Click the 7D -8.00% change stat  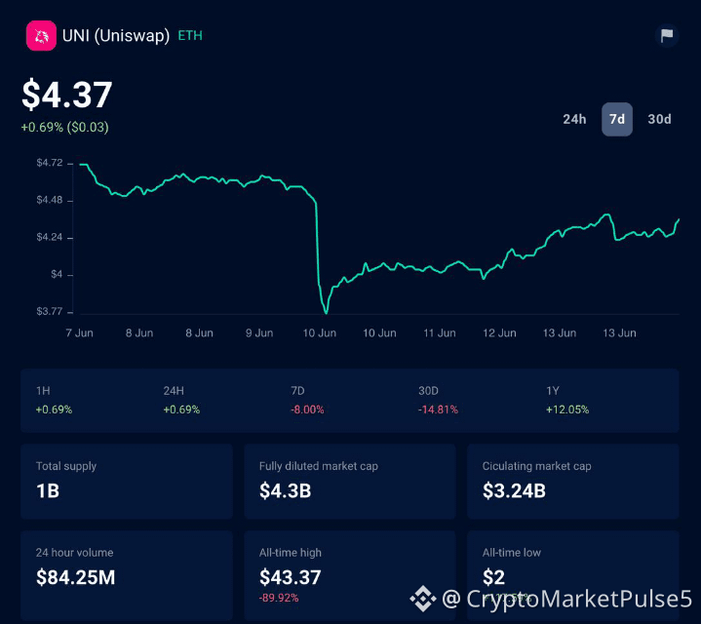point(307,400)
